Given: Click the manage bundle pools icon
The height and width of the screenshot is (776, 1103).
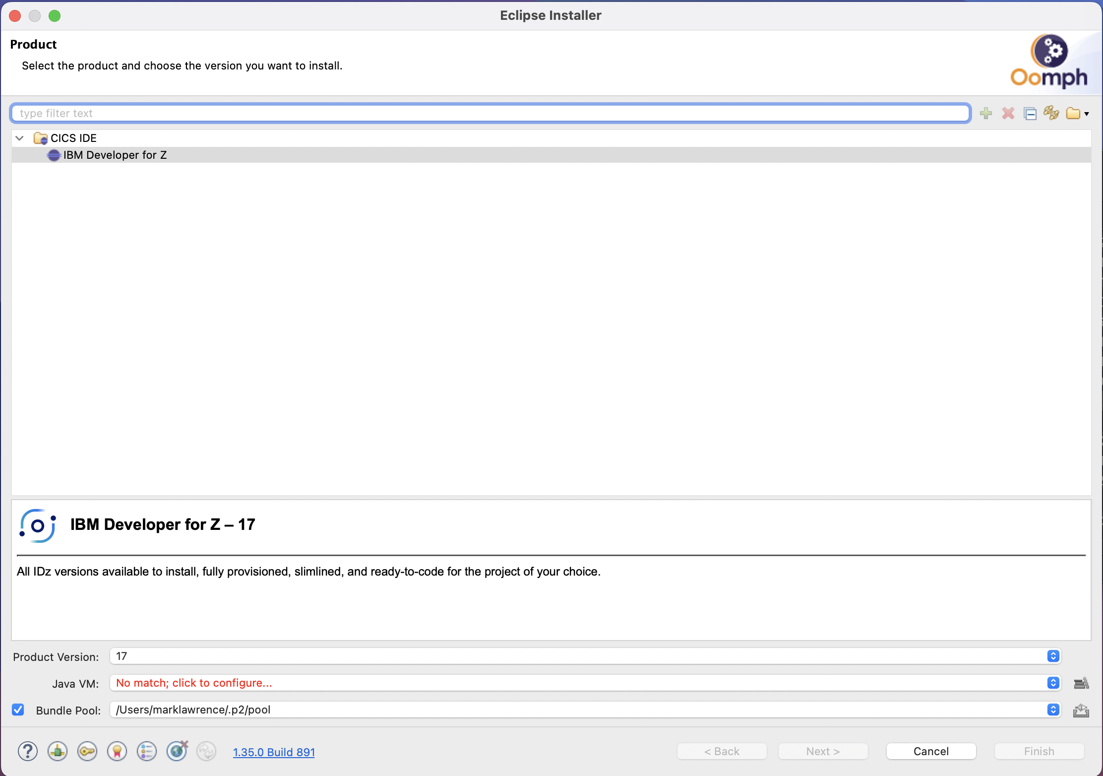Looking at the screenshot, I should coord(1081,711).
